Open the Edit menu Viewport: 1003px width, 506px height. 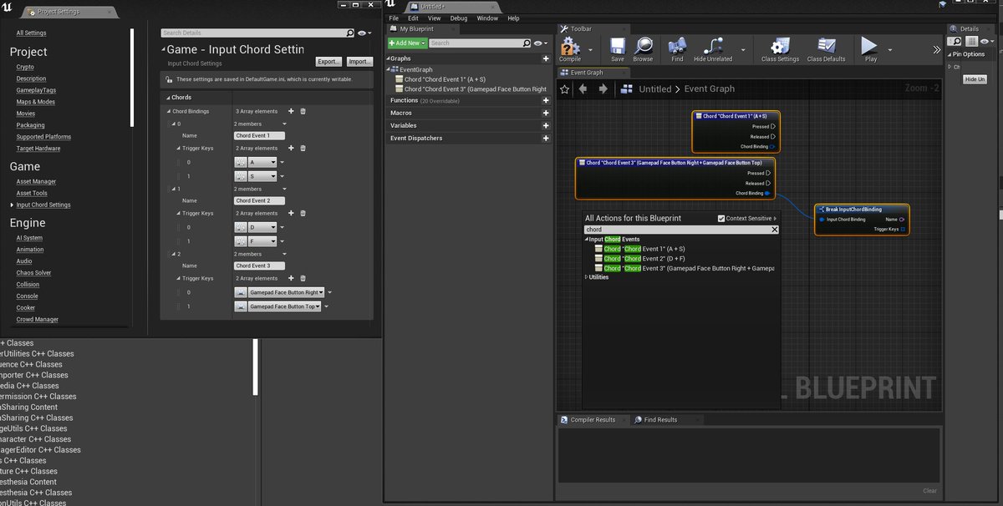pyautogui.click(x=414, y=18)
